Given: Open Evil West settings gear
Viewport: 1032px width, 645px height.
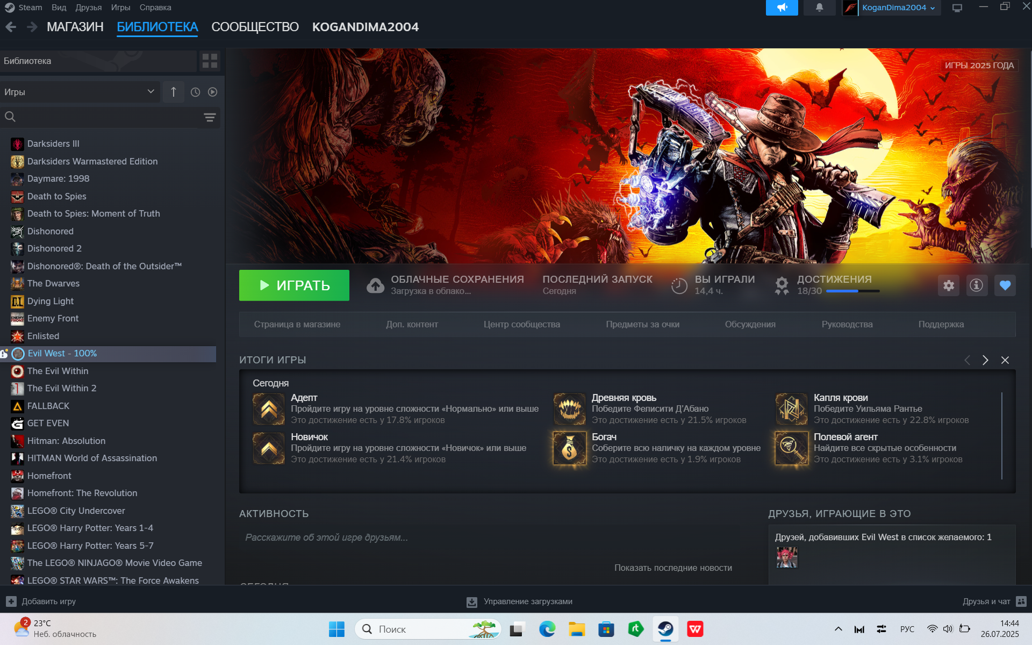Looking at the screenshot, I should click(x=949, y=285).
